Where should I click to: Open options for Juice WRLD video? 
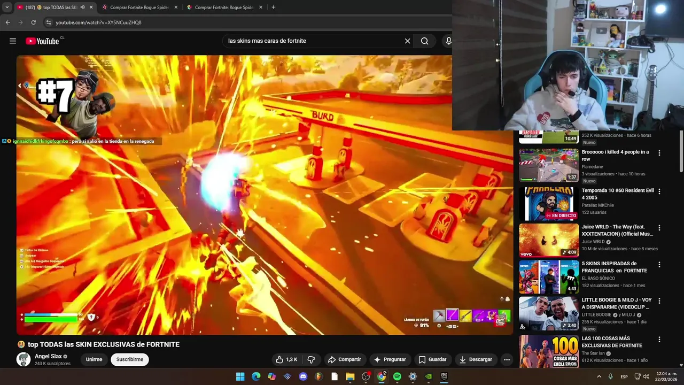(659, 228)
